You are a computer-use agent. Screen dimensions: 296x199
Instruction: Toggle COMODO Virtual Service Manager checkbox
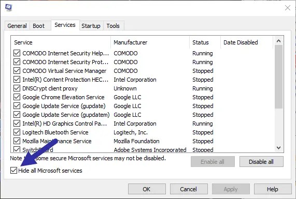(17, 71)
